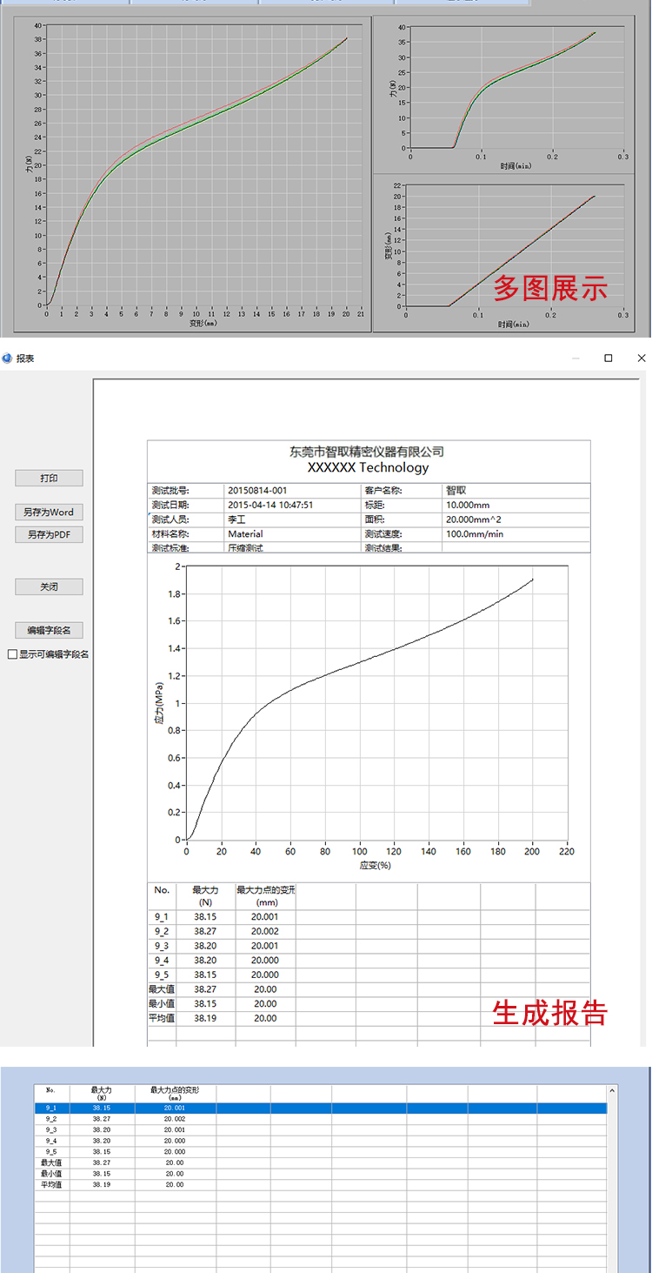Click the force versus time chart
The image size is (652, 1273).
tap(516, 87)
